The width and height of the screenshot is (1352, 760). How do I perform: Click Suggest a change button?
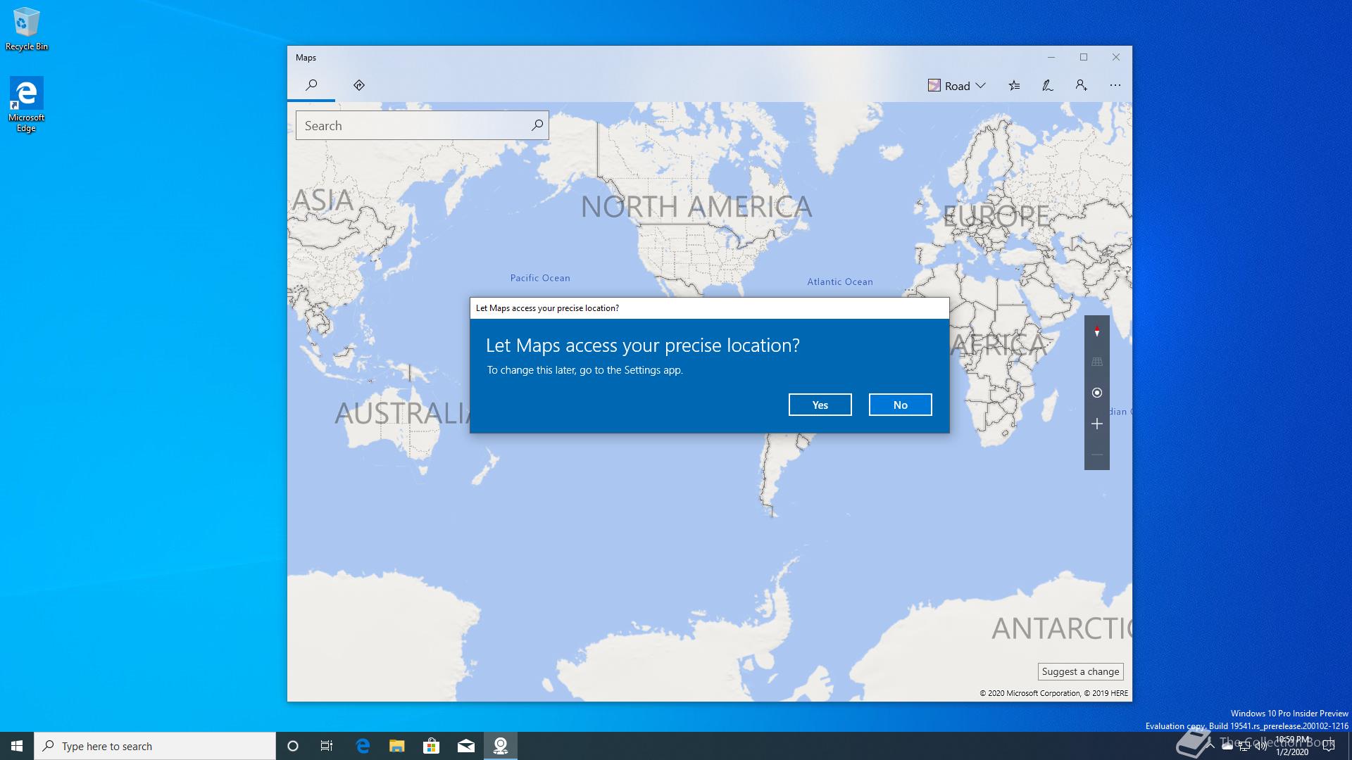tap(1080, 671)
